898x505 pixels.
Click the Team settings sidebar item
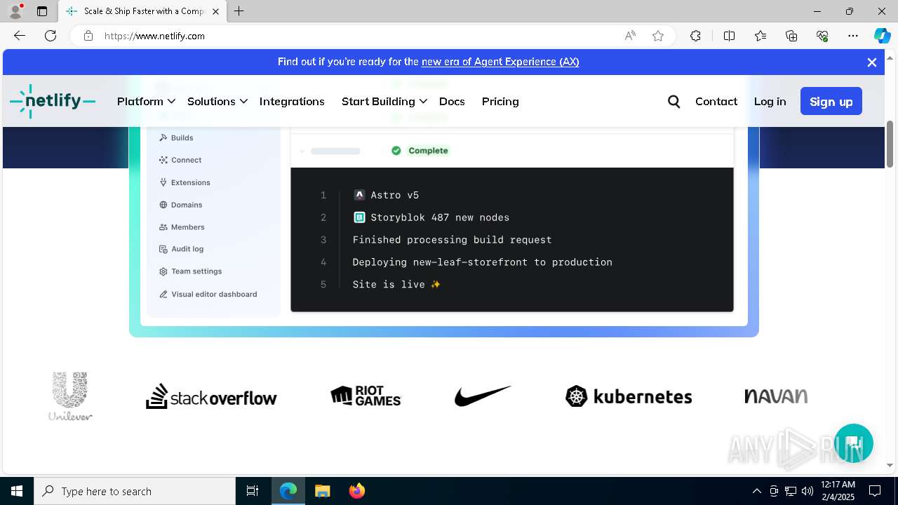[190, 271]
